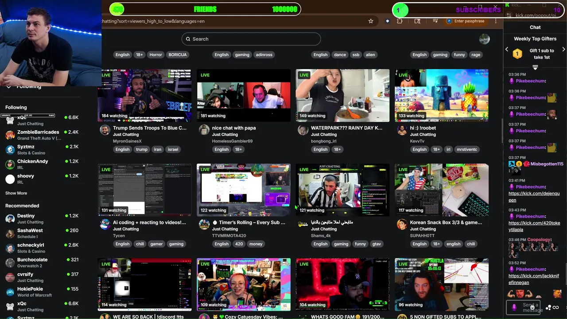The height and width of the screenshot is (319, 567).
Task: Click KevvTv channel name link
Action: point(417,141)
